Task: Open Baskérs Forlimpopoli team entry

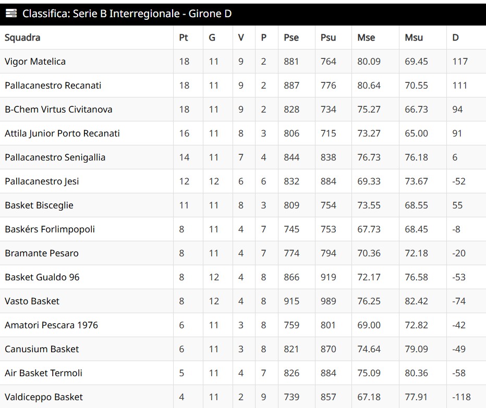Action: coord(50,229)
